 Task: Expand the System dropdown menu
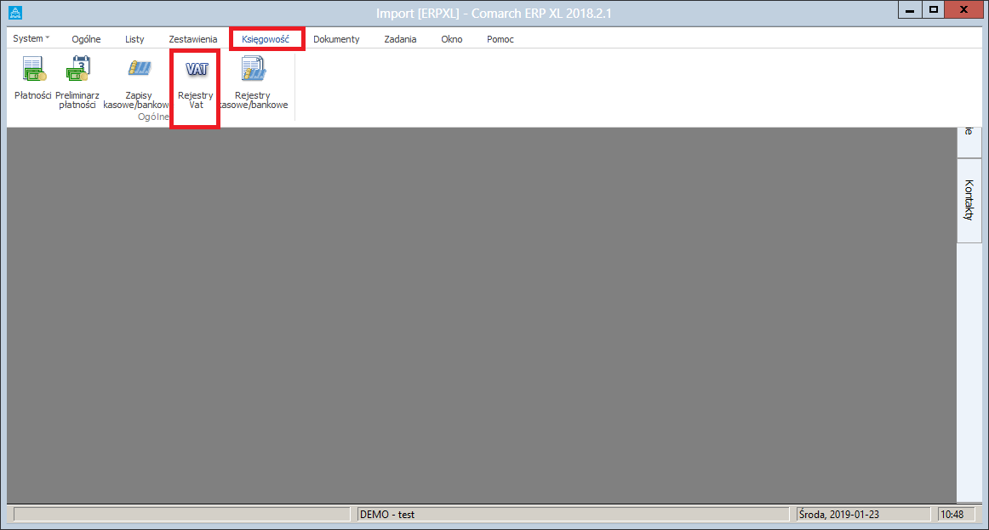coord(31,39)
